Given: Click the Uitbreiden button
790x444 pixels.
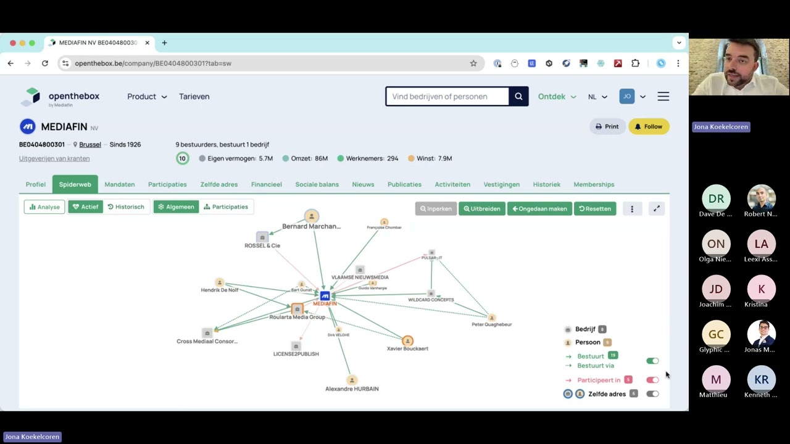Looking at the screenshot, I should tap(482, 208).
